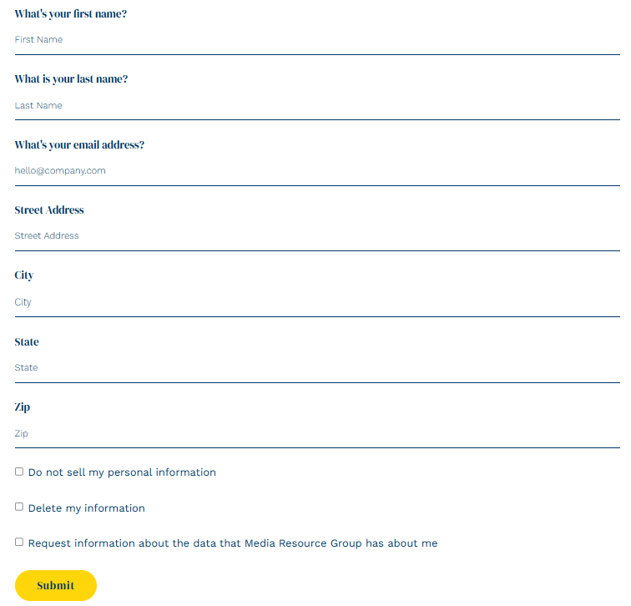Click the 'Delete my information' label text

(x=87, y=508)
